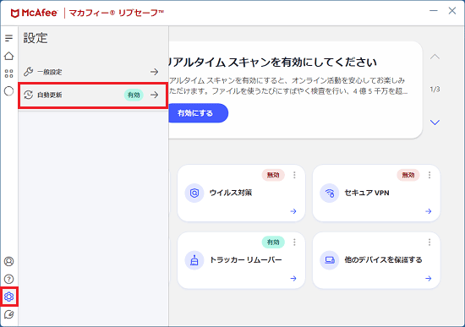Open the hamburger menu icon in sidebar

(x=9, y=38)
